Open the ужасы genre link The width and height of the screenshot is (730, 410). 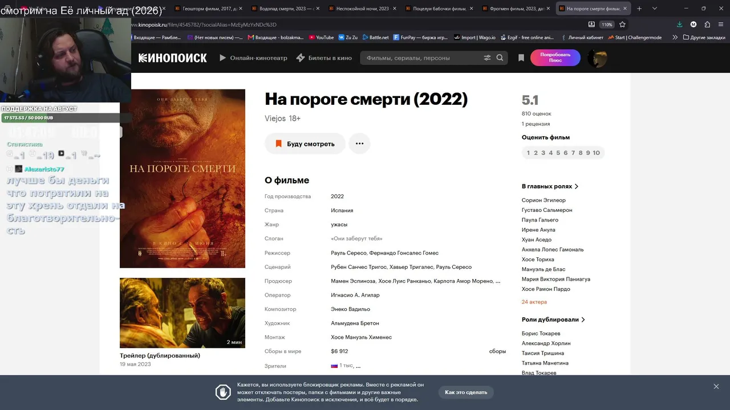(x=339, y=224)
